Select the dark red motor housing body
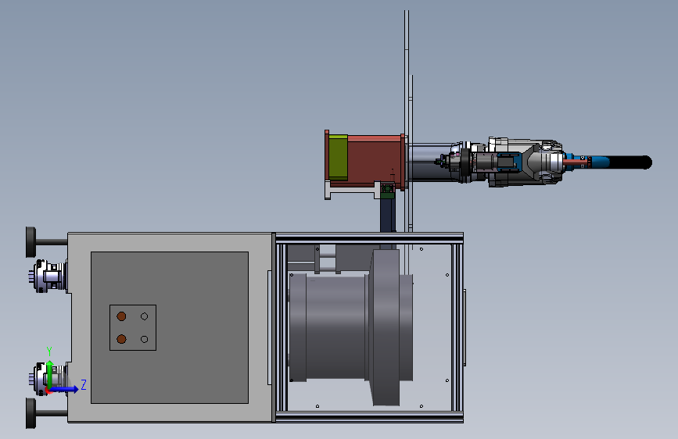678x439 pixels. click(x=375, y=161)
